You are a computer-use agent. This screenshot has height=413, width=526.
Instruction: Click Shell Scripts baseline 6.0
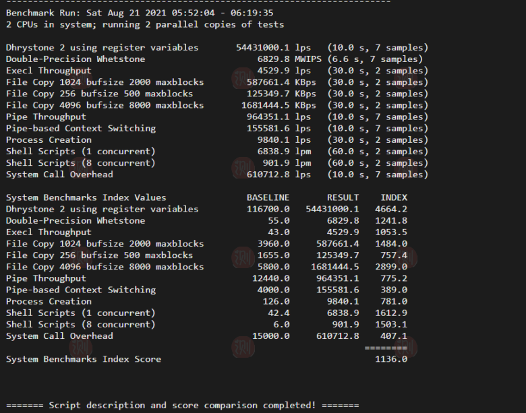pyautogui.click(x=281, y=325)
